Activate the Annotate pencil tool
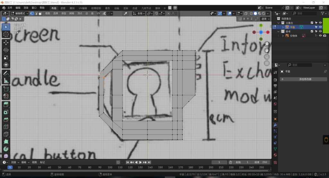The width and height of the screenshot is (329, 178). (x=6, y=73)
